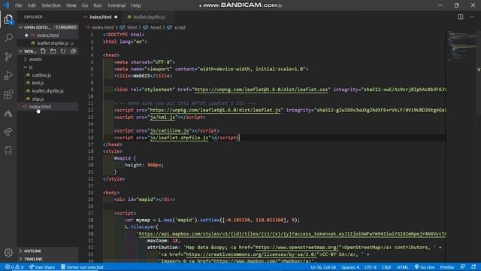Open the Help menu

click(x=136, y=5)
